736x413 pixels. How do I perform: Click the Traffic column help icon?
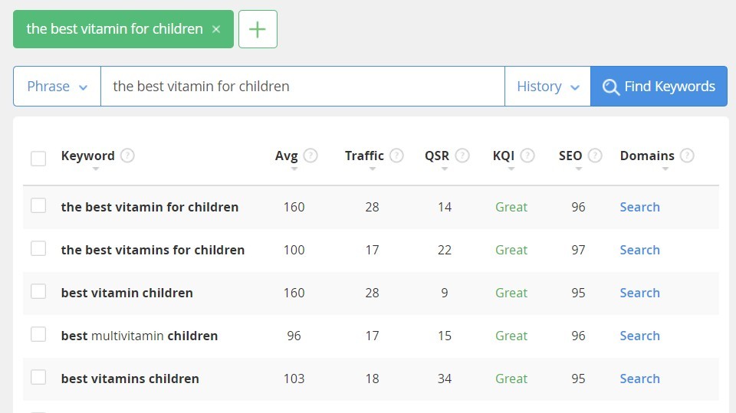coord(396,156)
